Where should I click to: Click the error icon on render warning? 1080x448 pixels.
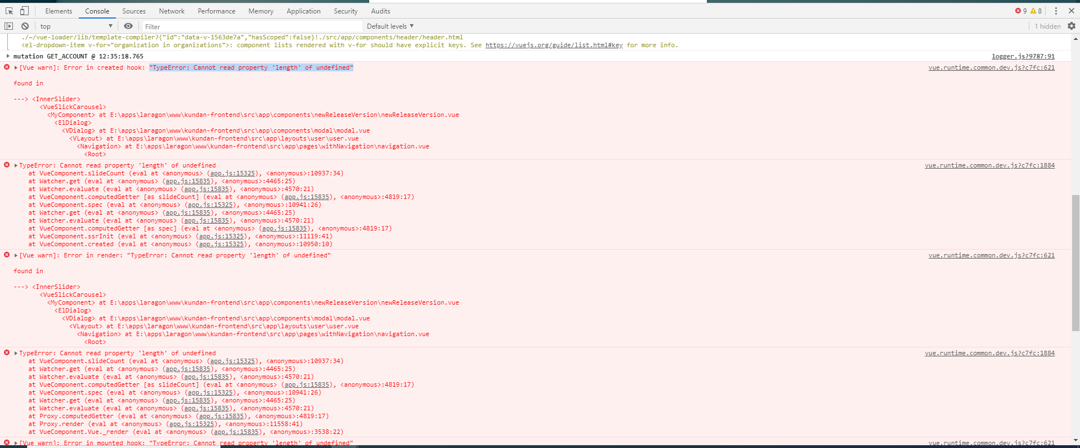[7, 255]
